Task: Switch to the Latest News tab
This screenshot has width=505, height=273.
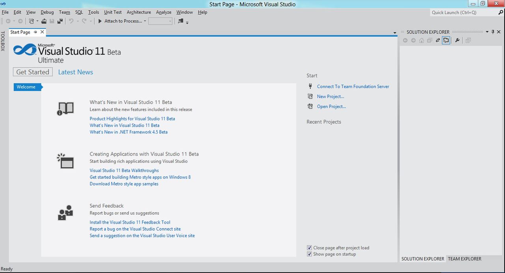Action: 75,72
